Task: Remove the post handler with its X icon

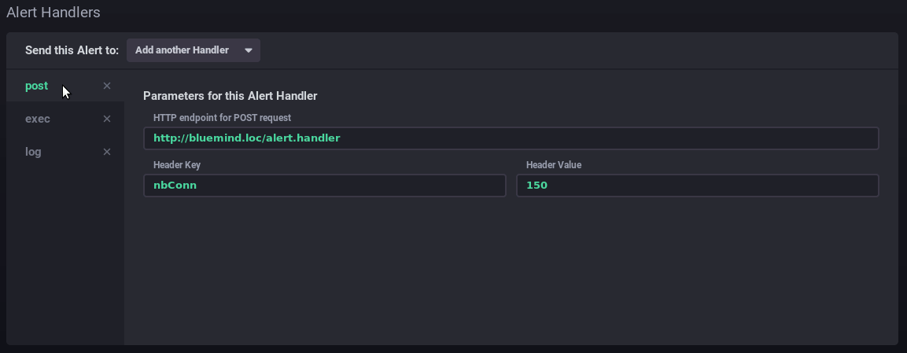Action: point(107,86)
